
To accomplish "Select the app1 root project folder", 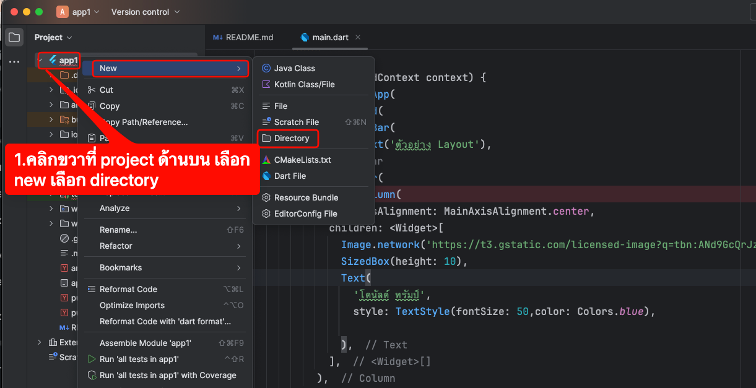I will tap(68, 60).
